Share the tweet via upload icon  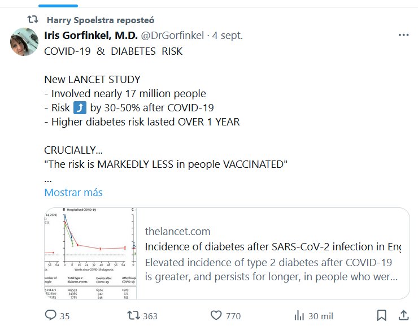403,315
